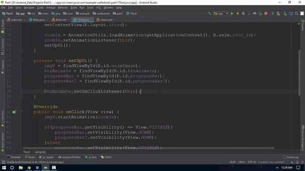Screen dimensions: 305x171
Task: Click the Make Project hammer icon
Action: (x=210, y=14)
